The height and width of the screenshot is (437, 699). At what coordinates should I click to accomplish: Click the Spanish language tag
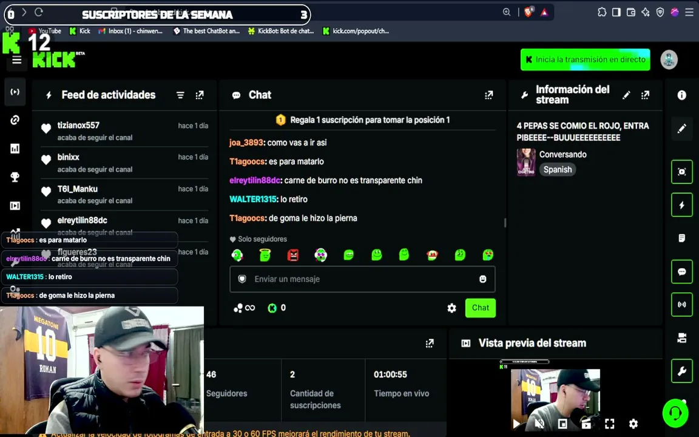pos(558,169)
